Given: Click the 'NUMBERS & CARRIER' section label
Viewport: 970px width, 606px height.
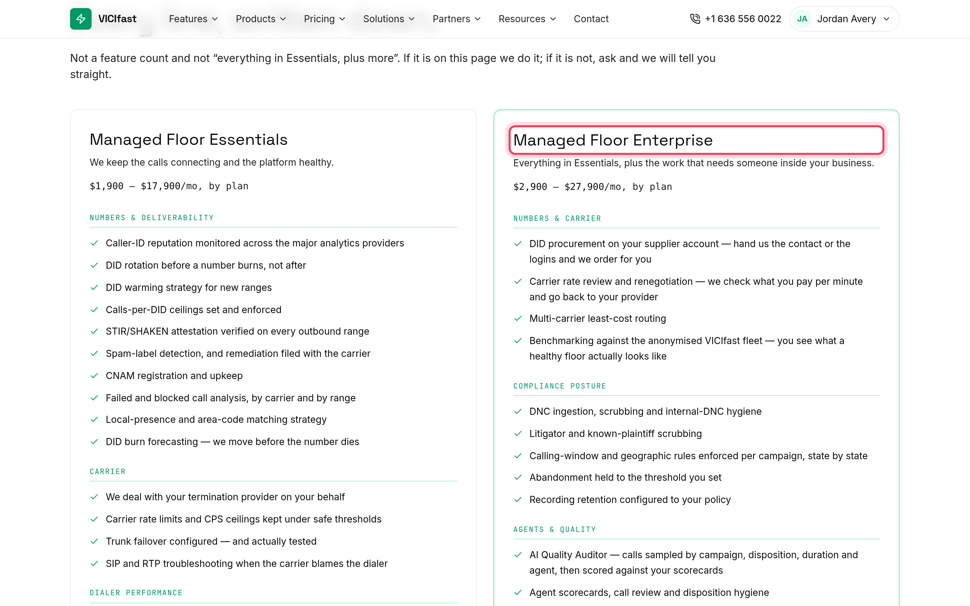Looking at the screenshot, I should click(557, 218).
